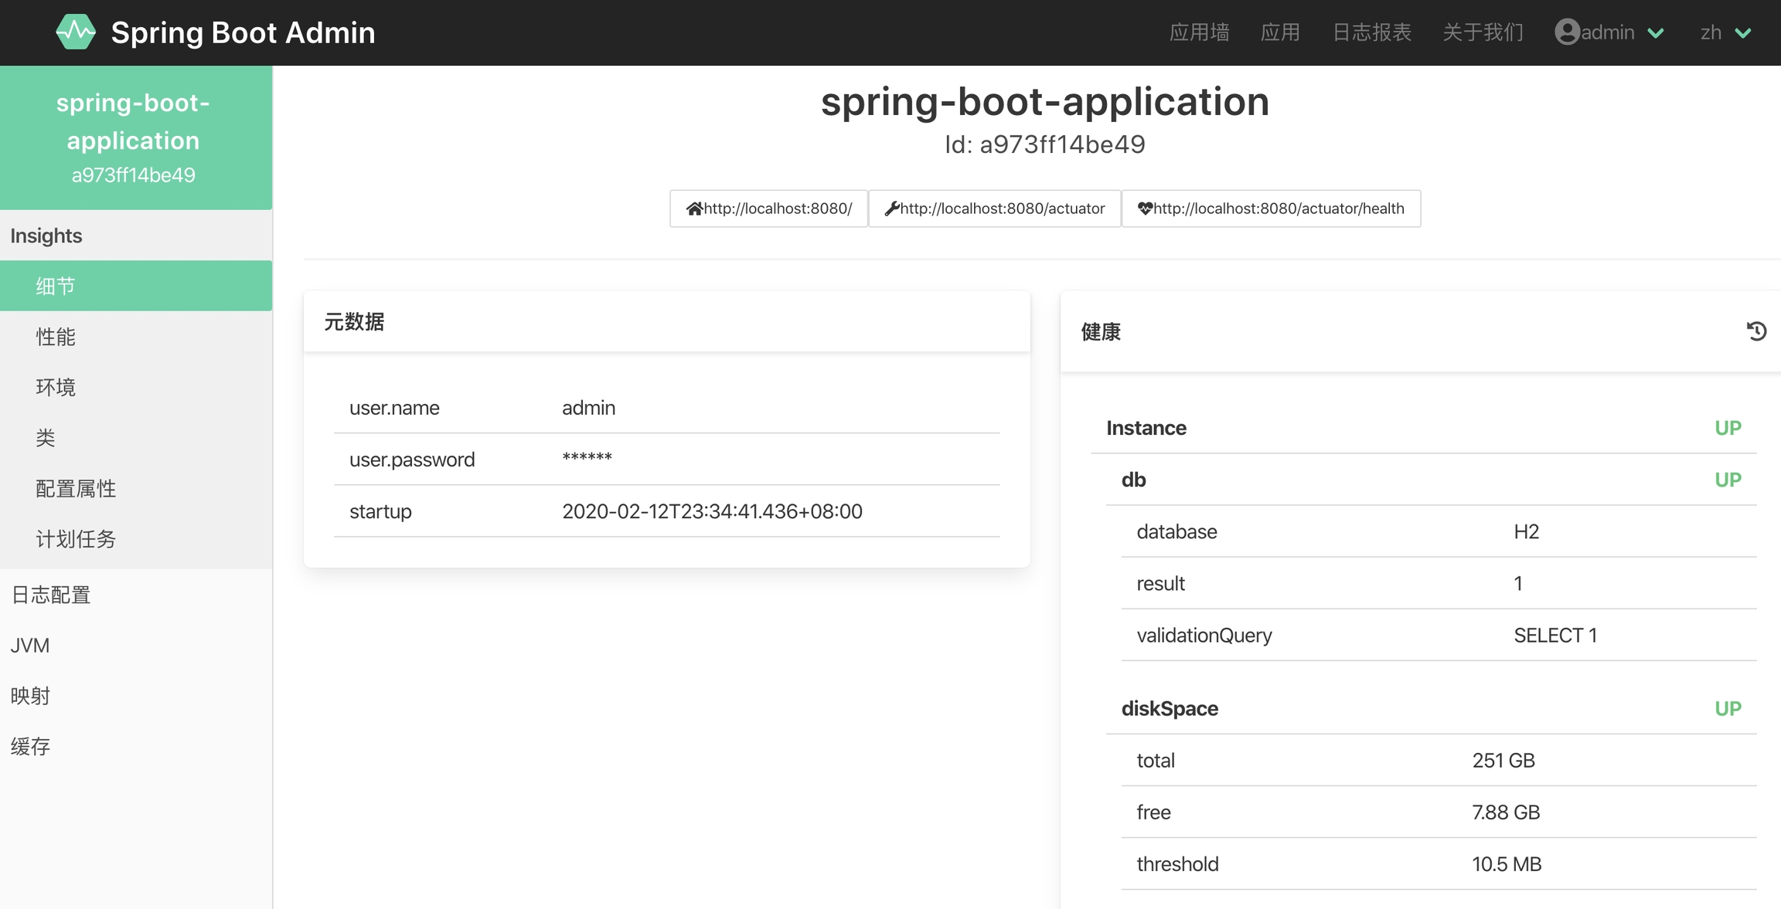
Task: Click the wrench icon on actuator link
Action: pyautogui.click(x=891, y=209)
